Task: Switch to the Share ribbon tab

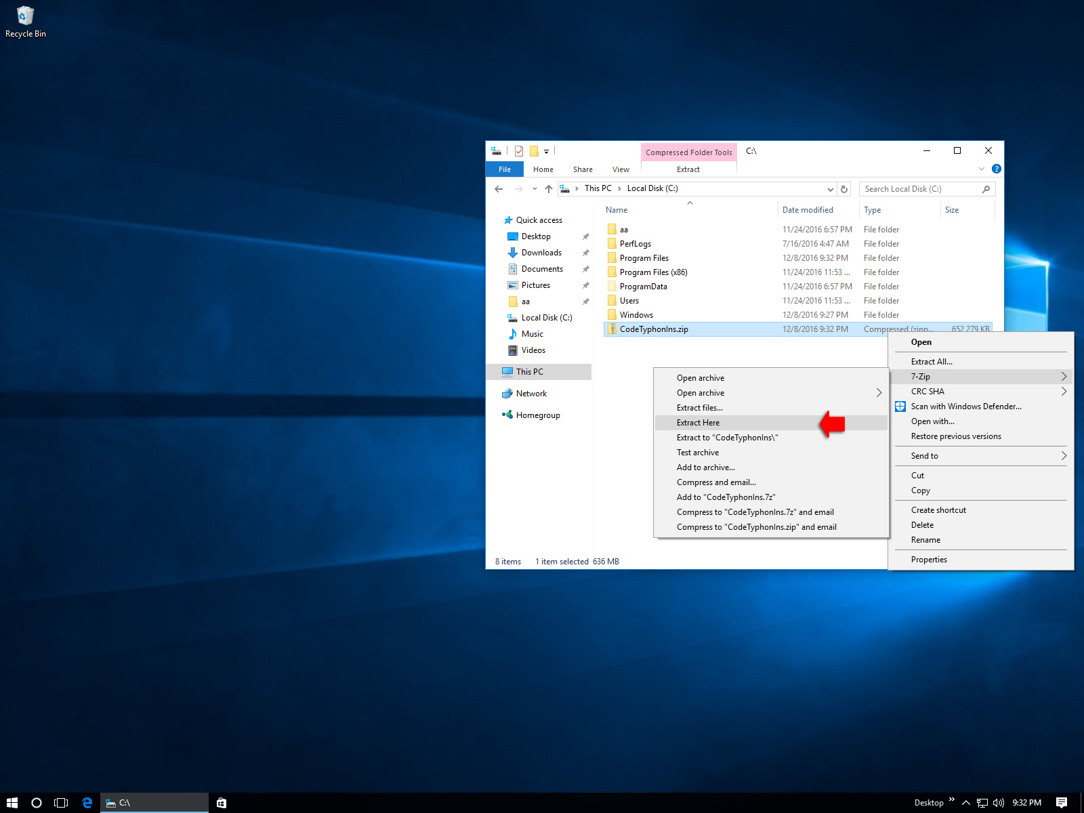Action: (583, 169)
